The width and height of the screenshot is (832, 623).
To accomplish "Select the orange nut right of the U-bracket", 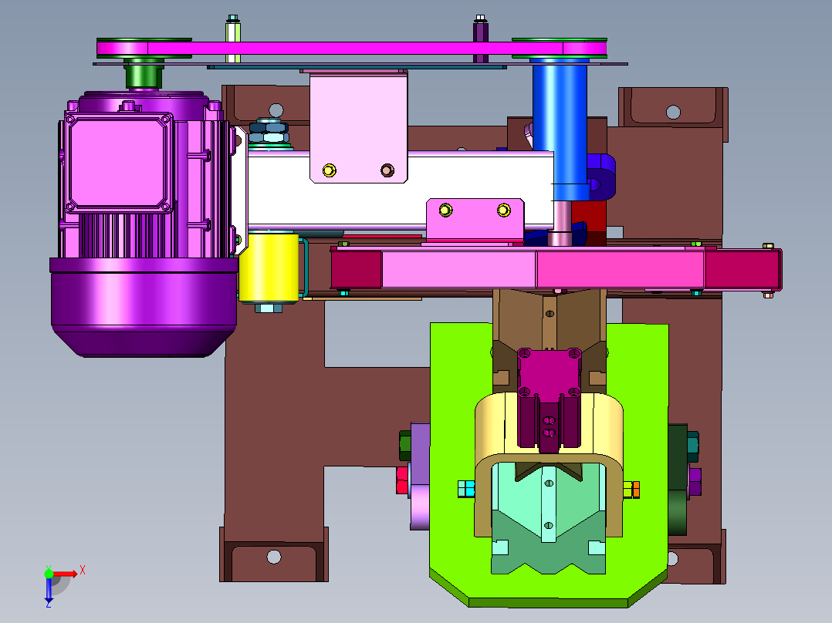I will click(636, 490).
